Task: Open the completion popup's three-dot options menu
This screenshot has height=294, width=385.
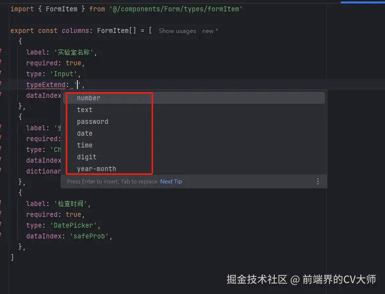Action: (317, 181)
